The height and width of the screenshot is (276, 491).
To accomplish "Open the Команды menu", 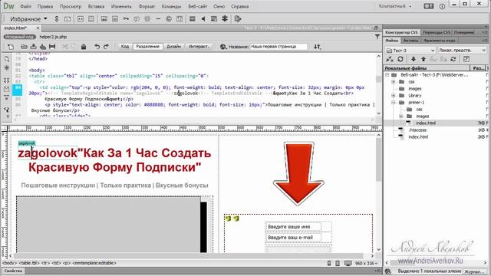I will pos(172,6).
